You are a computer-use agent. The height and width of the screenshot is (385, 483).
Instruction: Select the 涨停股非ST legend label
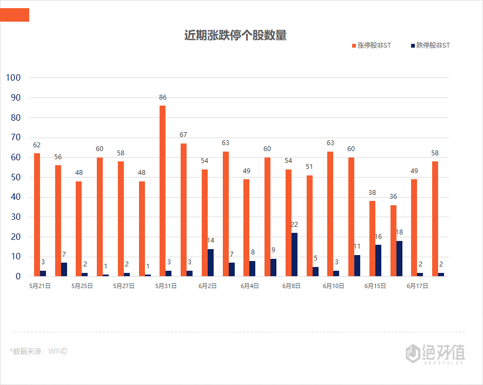point(374,46)
